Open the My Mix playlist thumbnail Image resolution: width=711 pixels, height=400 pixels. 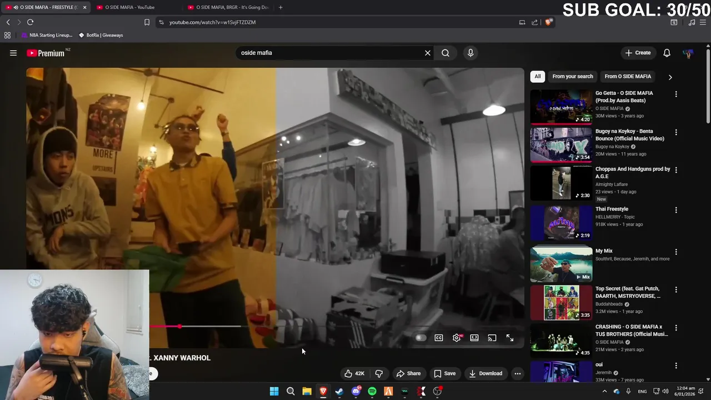pyautogui.click(x=561, y=264)
